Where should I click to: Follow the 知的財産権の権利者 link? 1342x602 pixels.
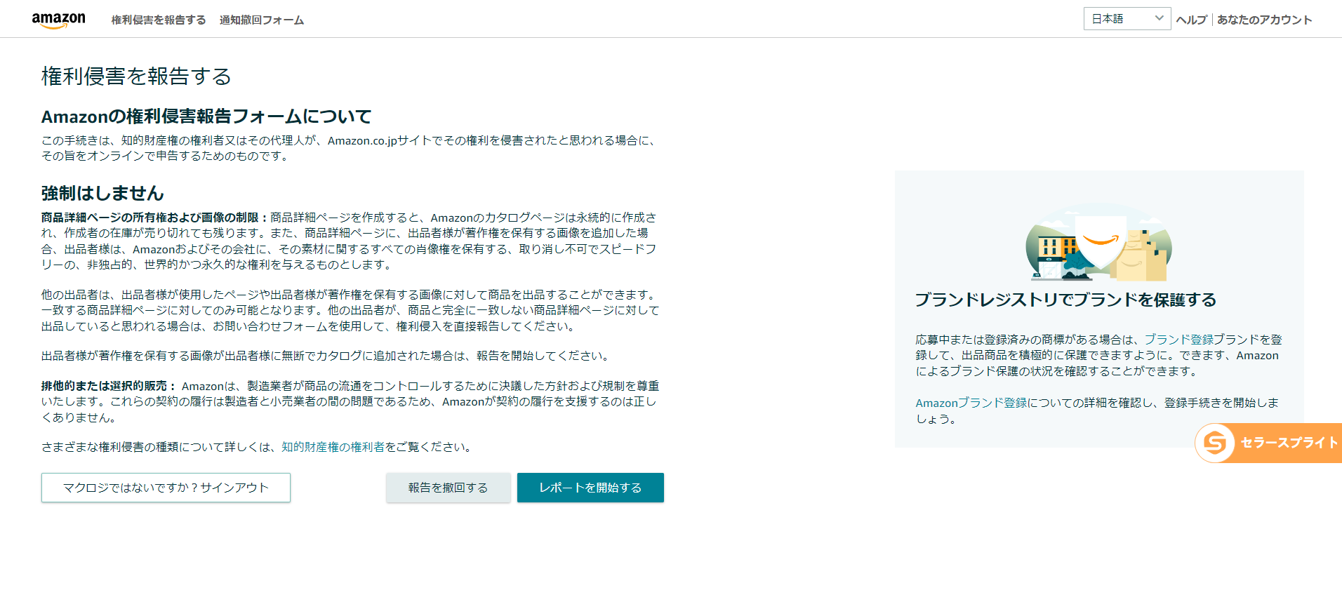[x=333, y=447]
